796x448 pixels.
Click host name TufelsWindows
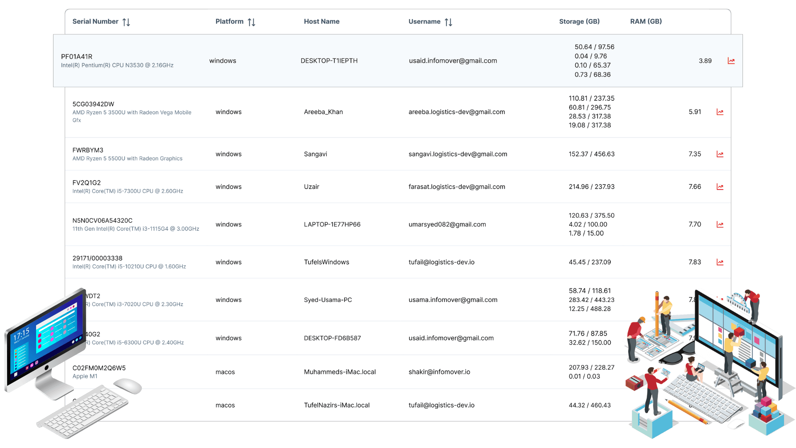tap(327, 262)
